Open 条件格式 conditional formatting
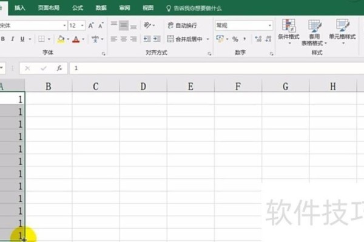The image size is (364, 242). coord(289,31)
